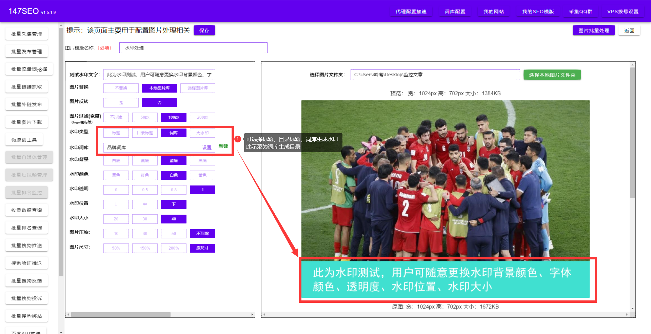Set 图片尺寸 to 150%
Image resolution: width=651 pixels, height=334 pixels.
coord(145,248)
